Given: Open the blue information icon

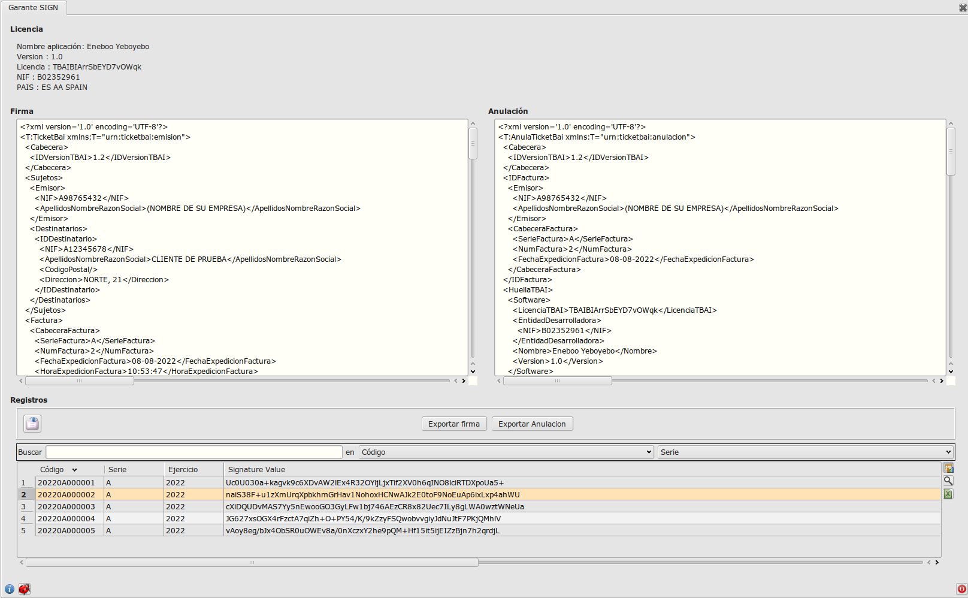Looking at the screenshot, I should coord(10,589).
